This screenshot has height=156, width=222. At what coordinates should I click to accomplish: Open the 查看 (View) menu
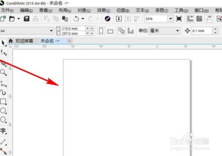[x=46, y=10]
